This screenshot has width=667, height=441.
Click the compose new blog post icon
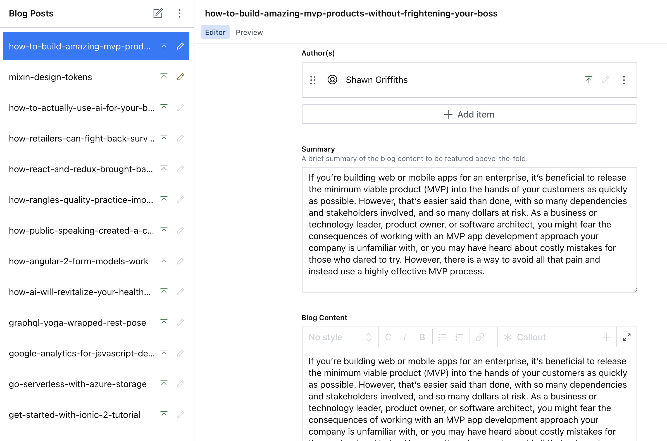tap(158, 13)
